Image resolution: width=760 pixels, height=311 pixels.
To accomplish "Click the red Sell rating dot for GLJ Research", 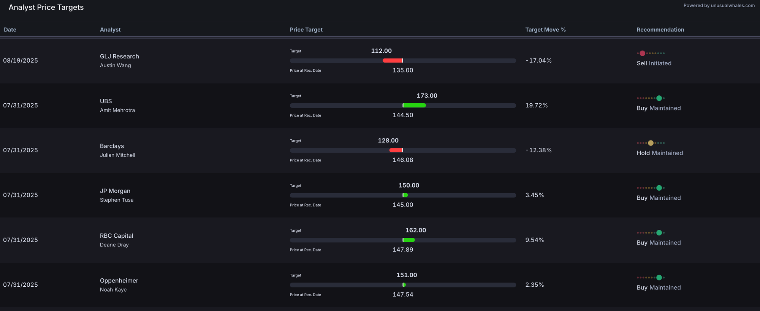I will point(642,53).
